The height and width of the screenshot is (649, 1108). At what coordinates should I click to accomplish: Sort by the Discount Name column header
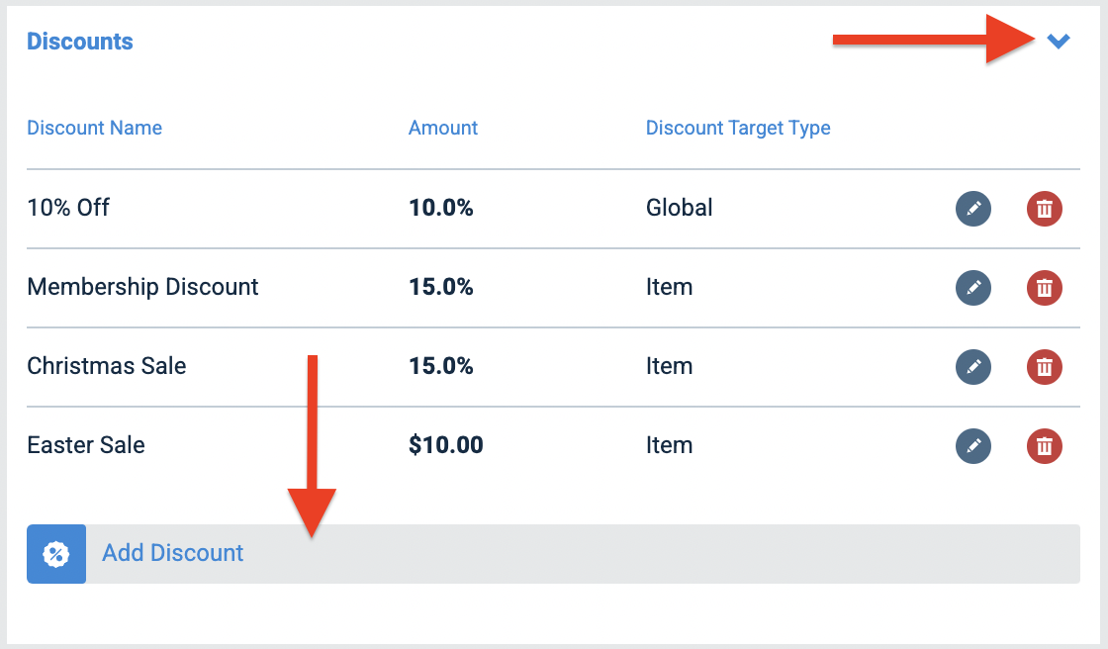click(94, 128)
